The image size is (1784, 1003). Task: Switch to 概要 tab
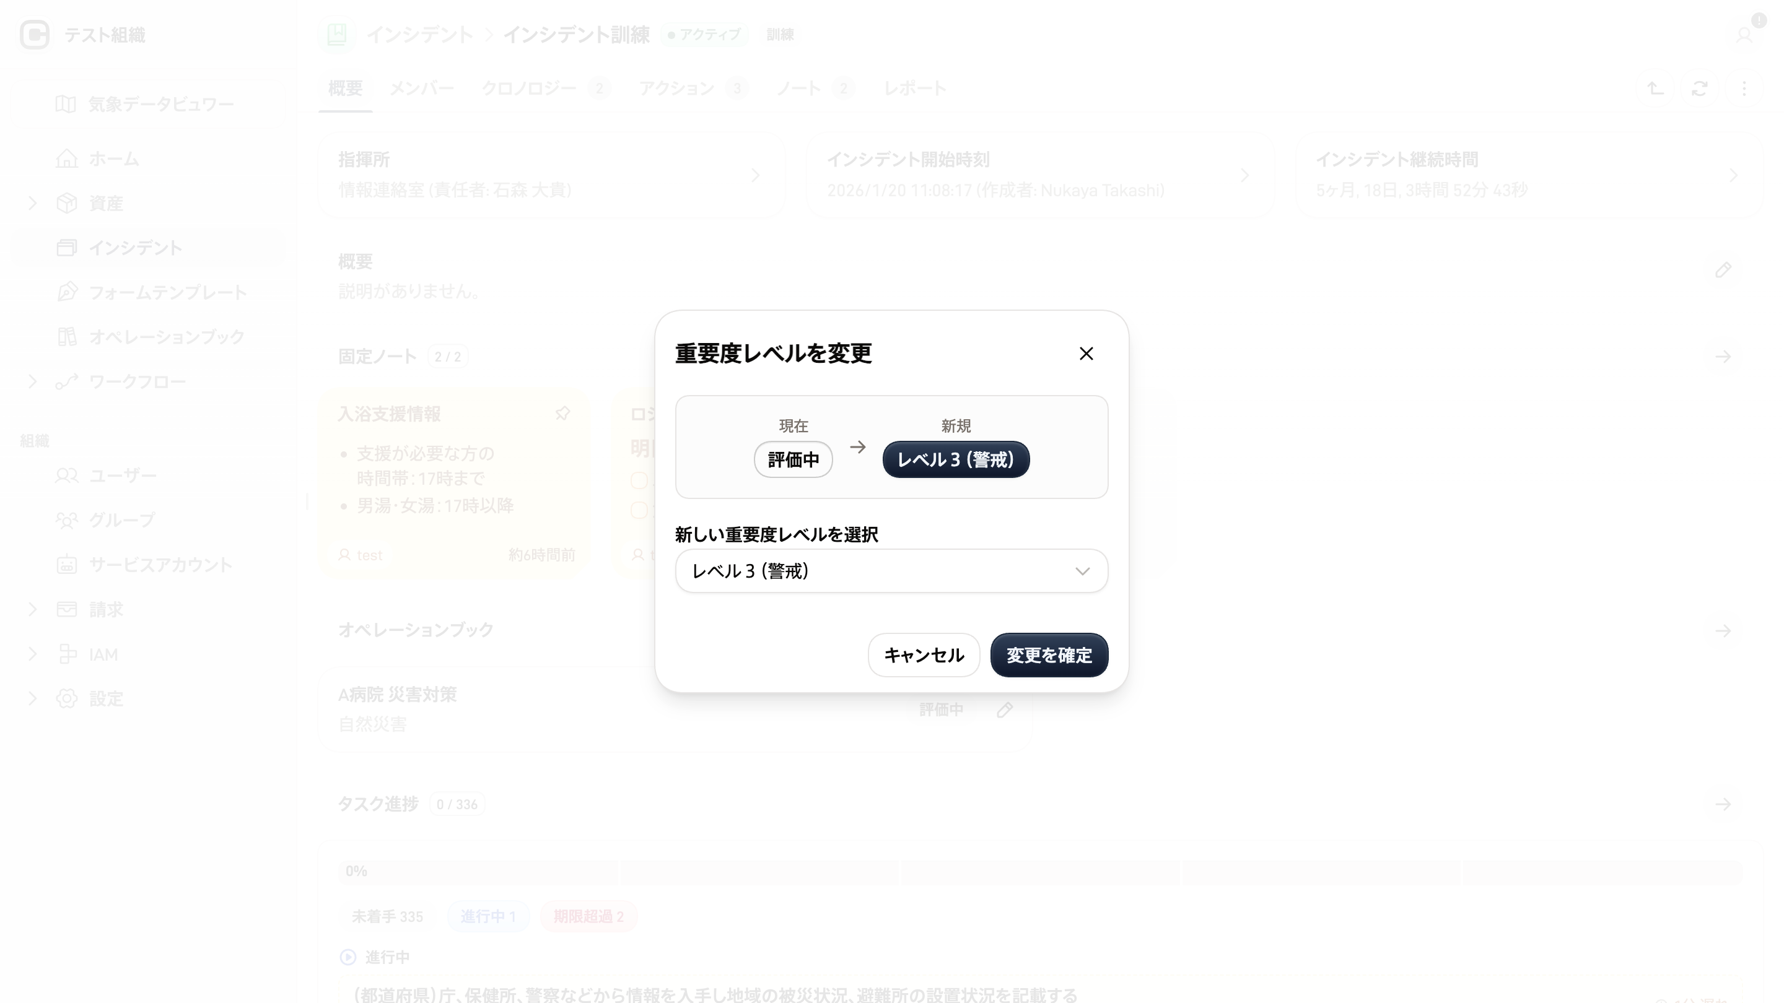[x=345, y=89]
